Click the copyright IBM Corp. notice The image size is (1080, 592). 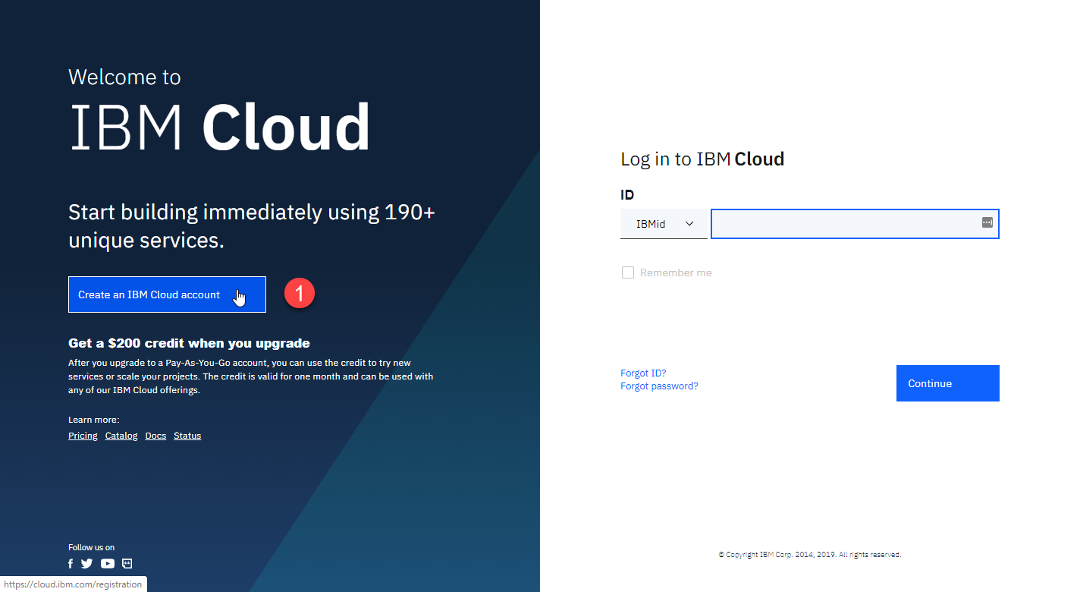point(809,555)
